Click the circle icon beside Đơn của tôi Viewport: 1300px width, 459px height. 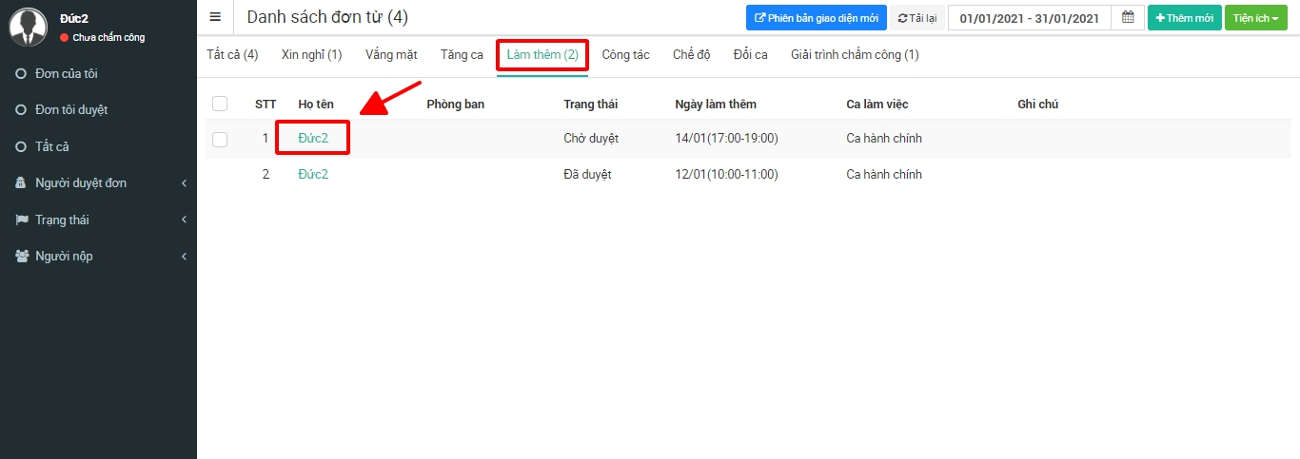pyautogui.click(x=21, y=74)
